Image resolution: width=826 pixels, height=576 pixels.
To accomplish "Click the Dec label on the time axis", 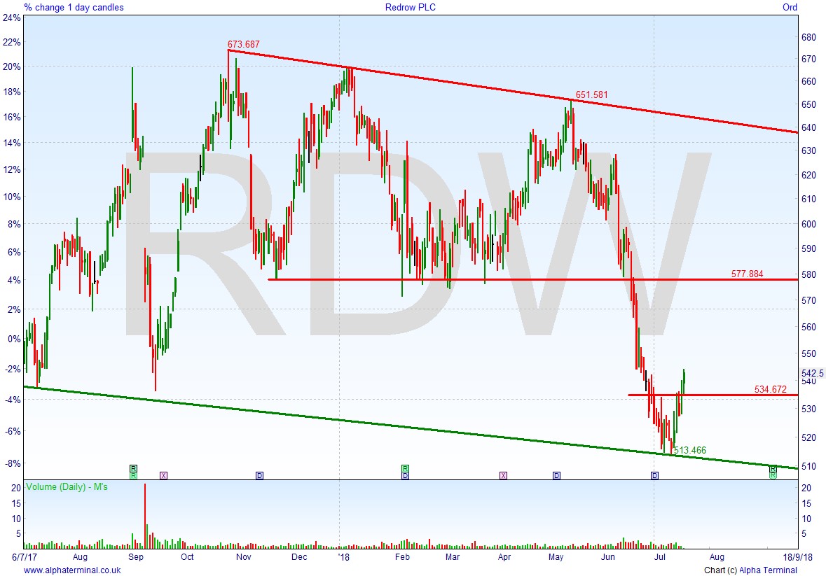I will tap(298, 556).
